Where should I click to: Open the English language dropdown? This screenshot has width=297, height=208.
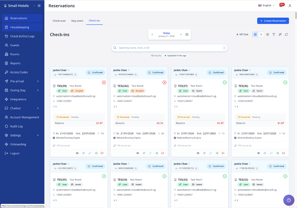tap(266, 5)
